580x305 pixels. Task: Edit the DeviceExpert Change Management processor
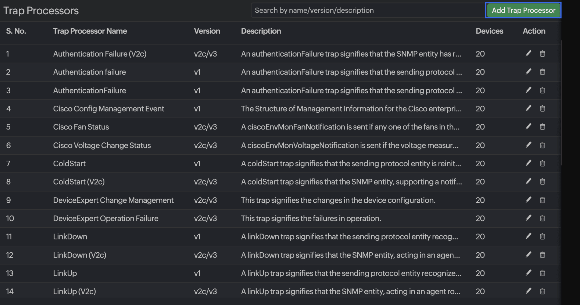528,200
